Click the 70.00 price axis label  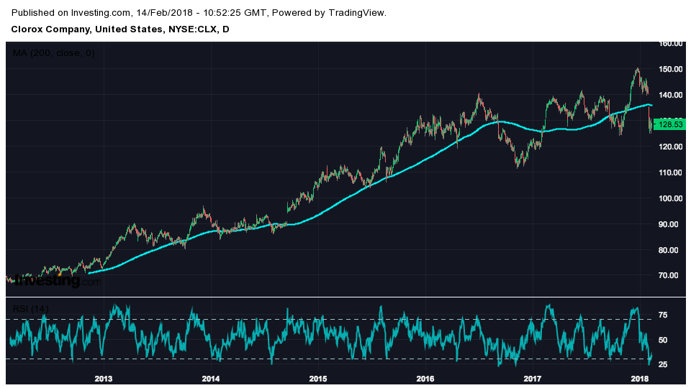pos(669,275)
